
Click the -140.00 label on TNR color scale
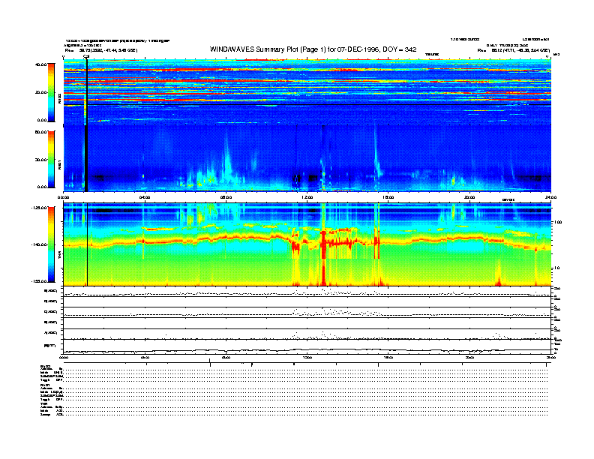(39, 244)
